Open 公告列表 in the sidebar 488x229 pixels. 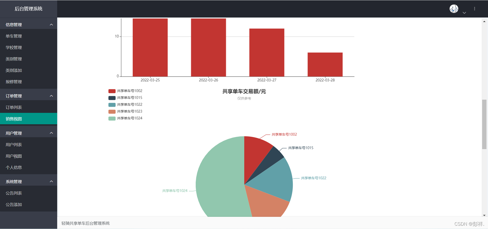[x=28, y=193]
